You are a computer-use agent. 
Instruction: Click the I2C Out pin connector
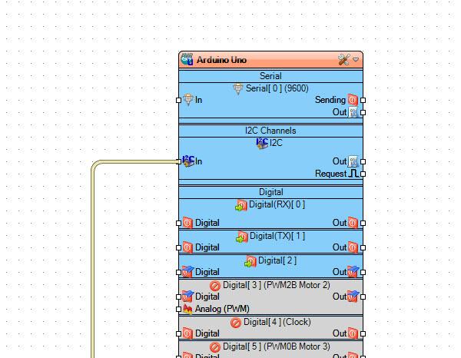click(x=363, y=161)
